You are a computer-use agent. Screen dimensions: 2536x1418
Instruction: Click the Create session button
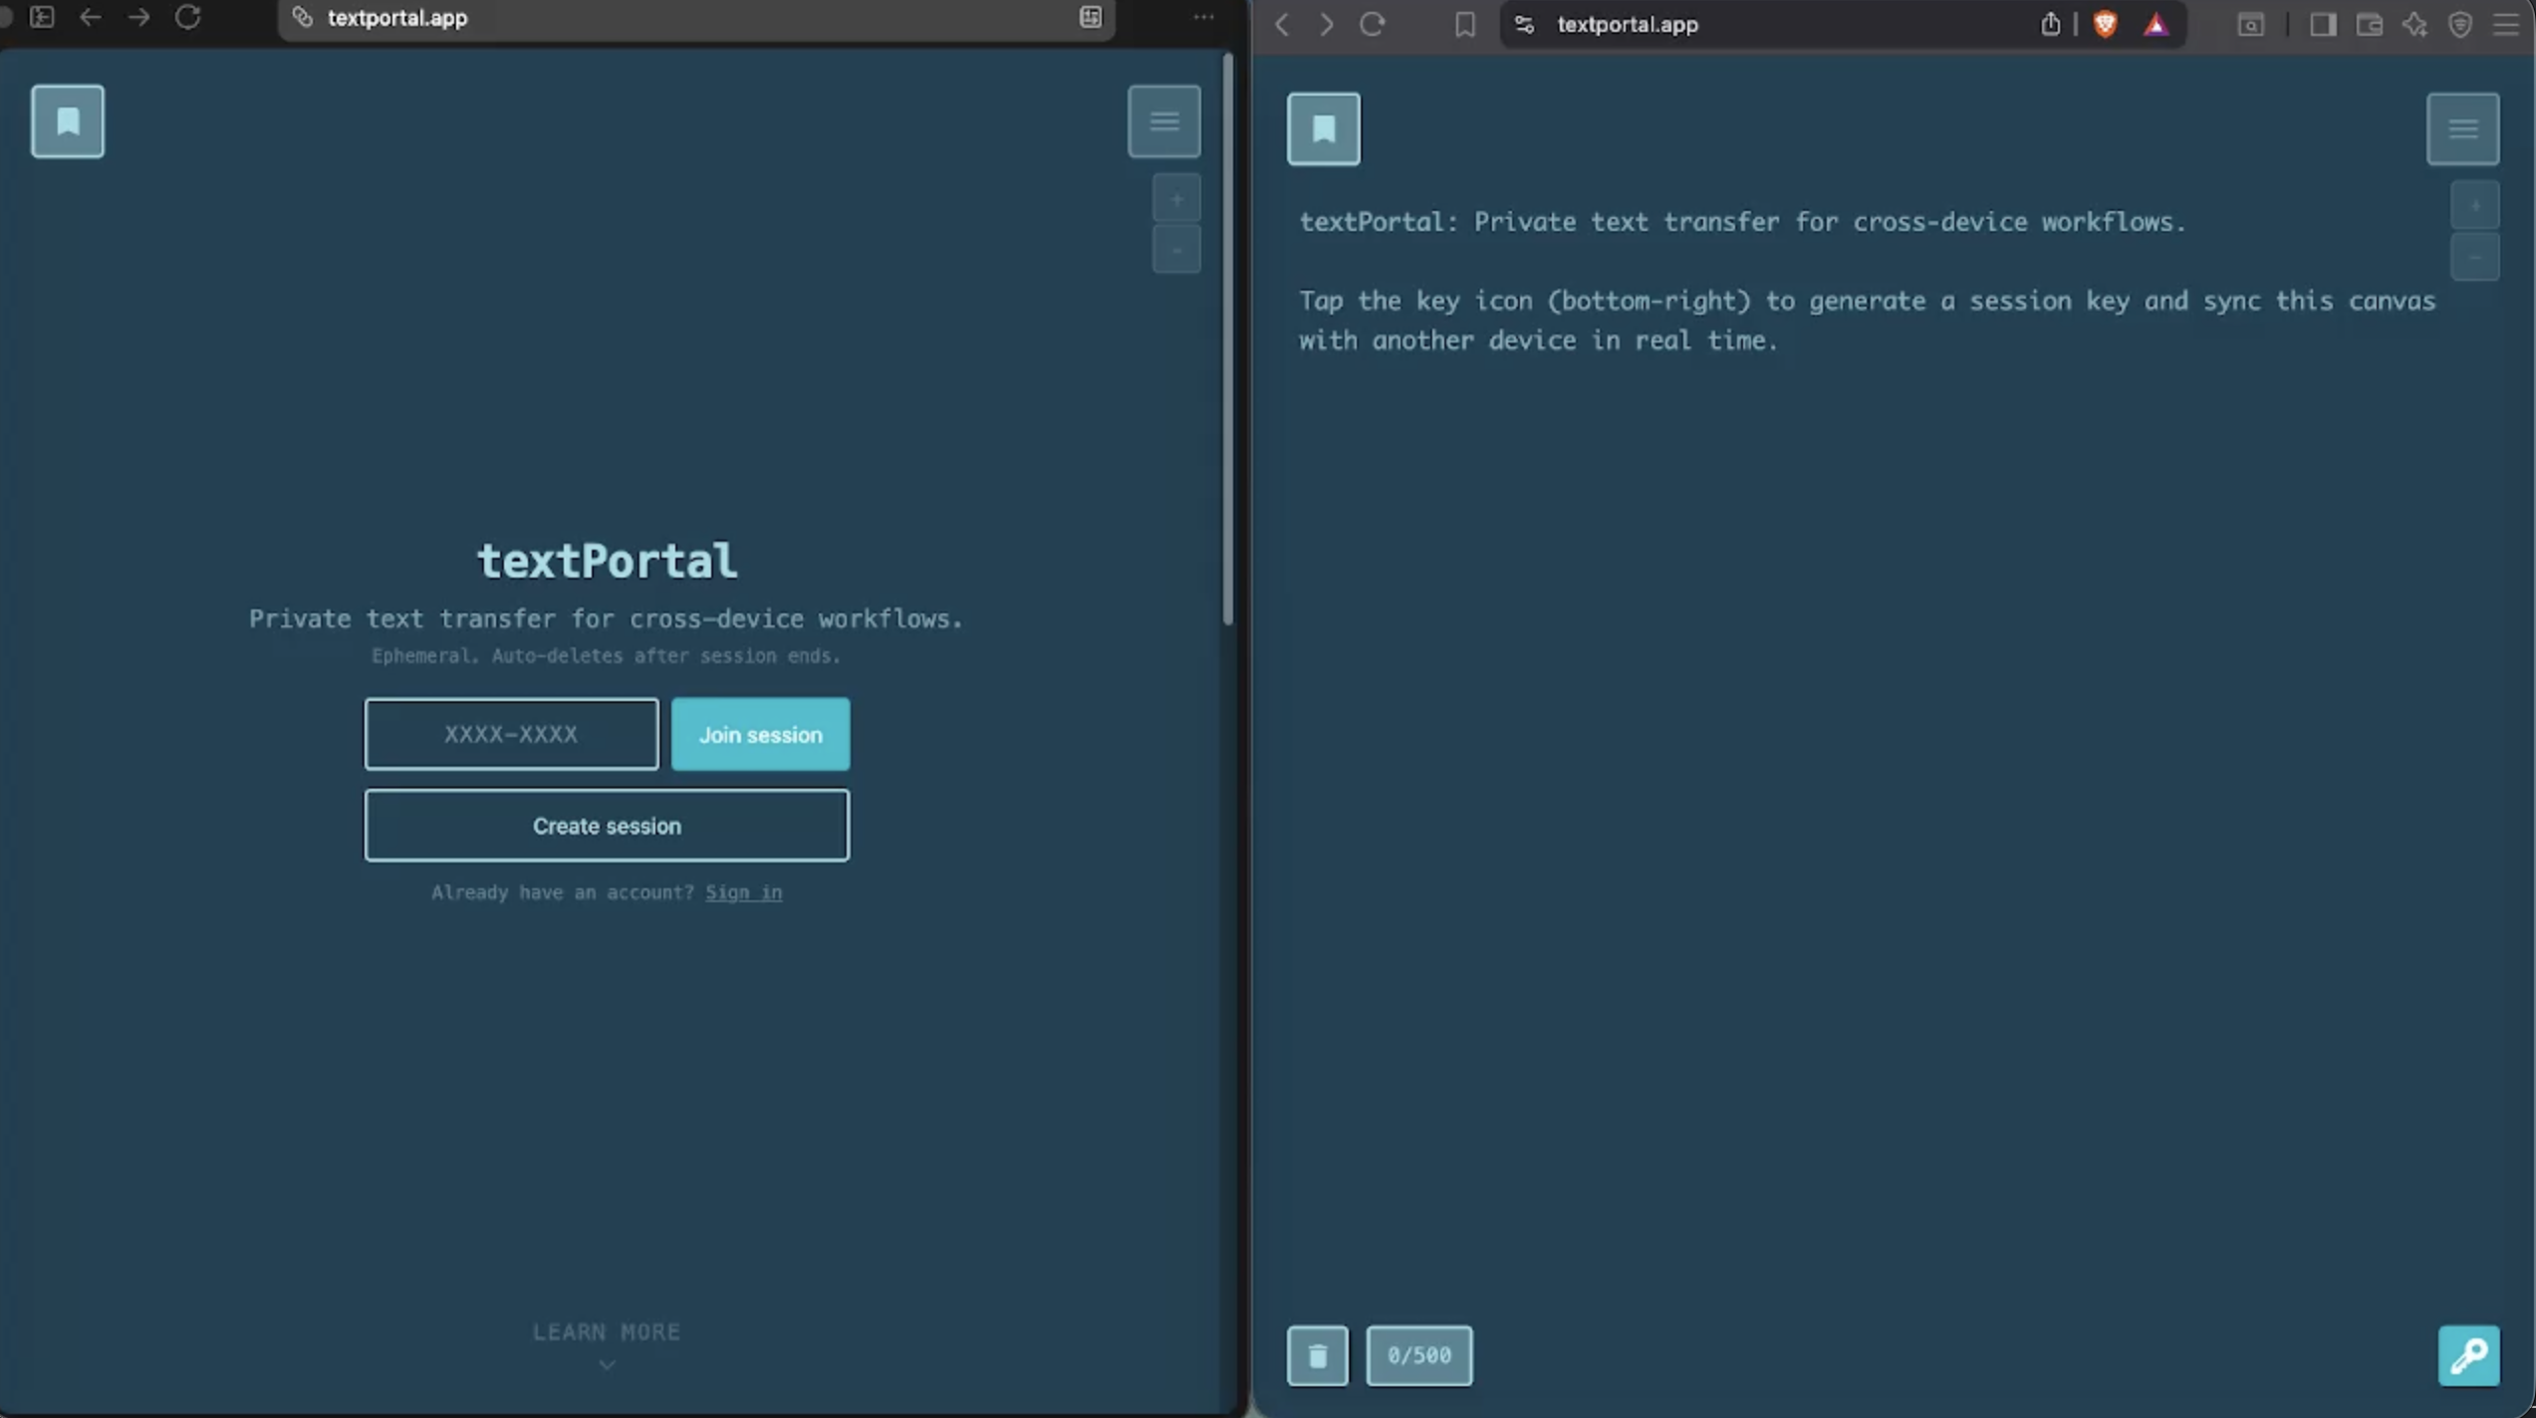coord(607,826)
